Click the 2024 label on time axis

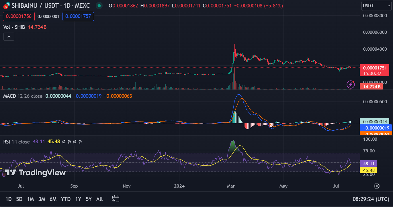pyautogui.click(x=179, y=186)
